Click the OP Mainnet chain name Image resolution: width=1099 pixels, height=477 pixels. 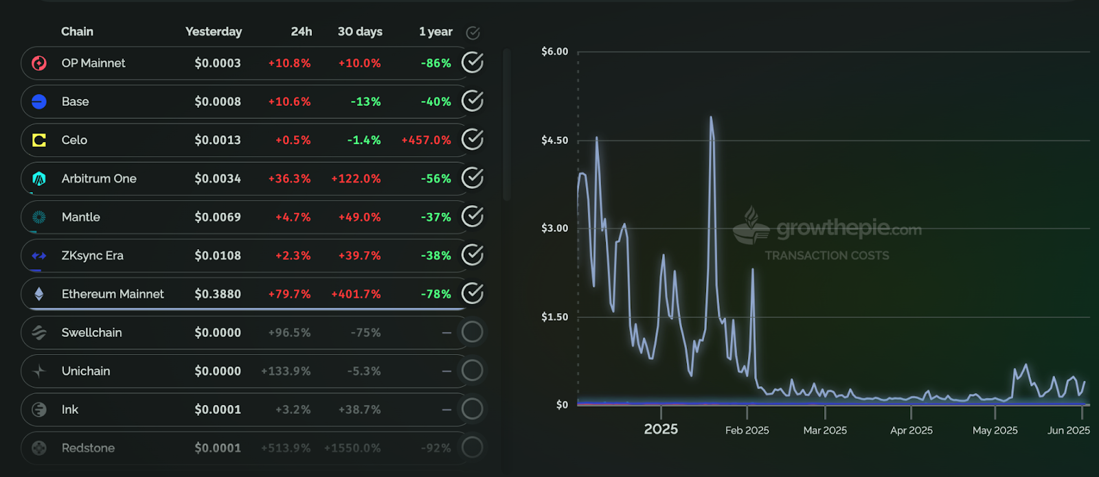point(93,63)
